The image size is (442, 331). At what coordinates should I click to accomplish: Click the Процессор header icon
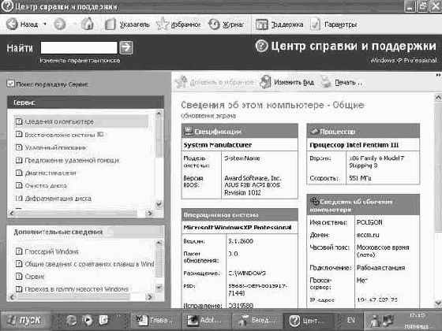coord(314,131)
